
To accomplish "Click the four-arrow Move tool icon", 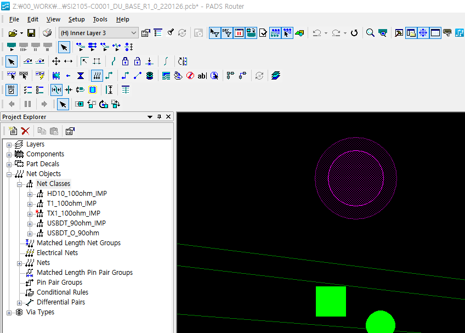I will (x=56, y=61).
